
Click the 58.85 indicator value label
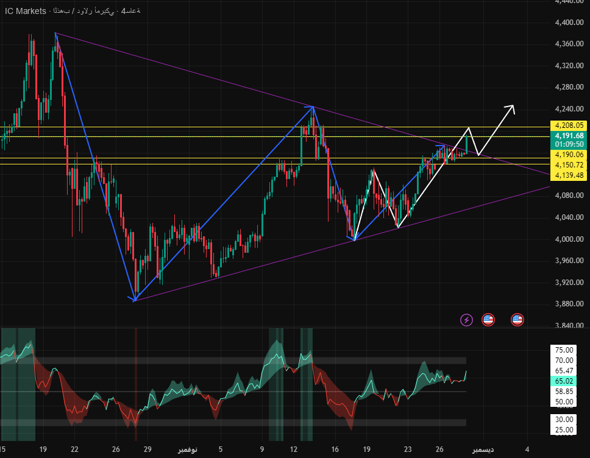(x=566, y=392)
